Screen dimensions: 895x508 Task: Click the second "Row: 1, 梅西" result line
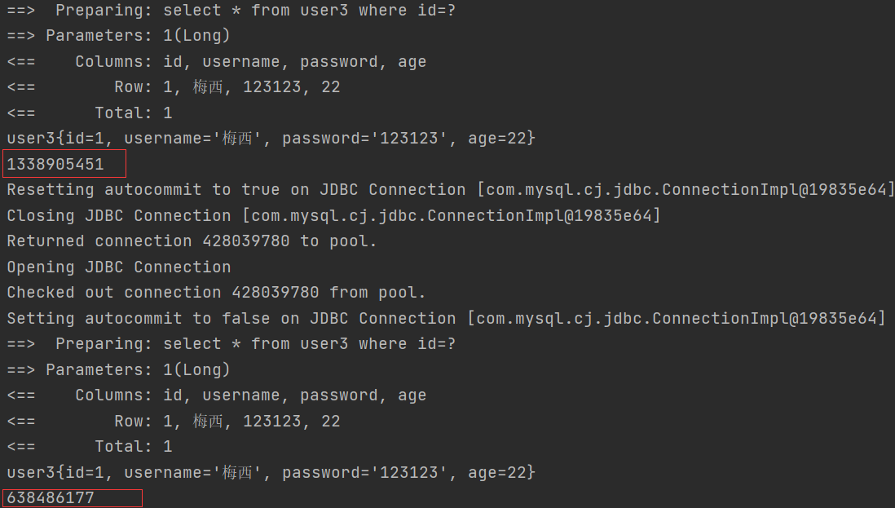[x=174, y=421]
